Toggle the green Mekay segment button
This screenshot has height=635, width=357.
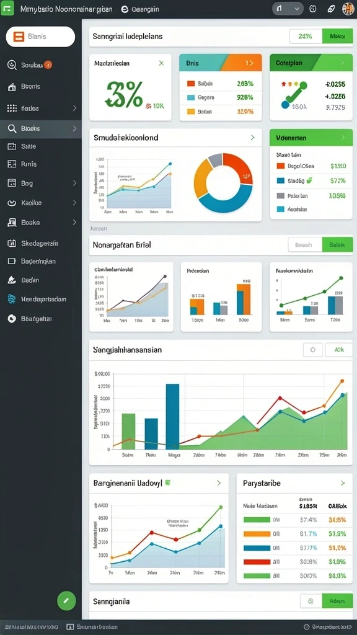(337, 36)
